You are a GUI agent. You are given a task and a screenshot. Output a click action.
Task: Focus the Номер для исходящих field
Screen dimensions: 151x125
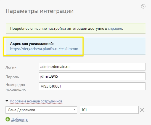(x=92, y=86)
